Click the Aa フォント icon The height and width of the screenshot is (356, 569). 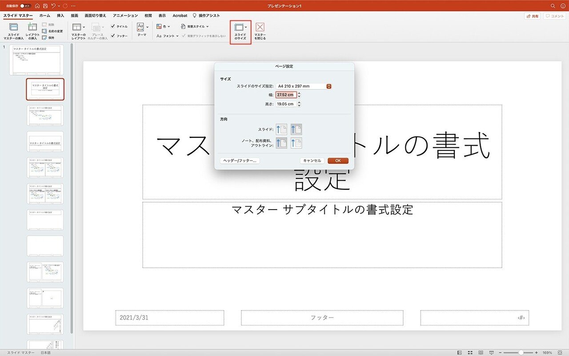click(x=159, y=36)
